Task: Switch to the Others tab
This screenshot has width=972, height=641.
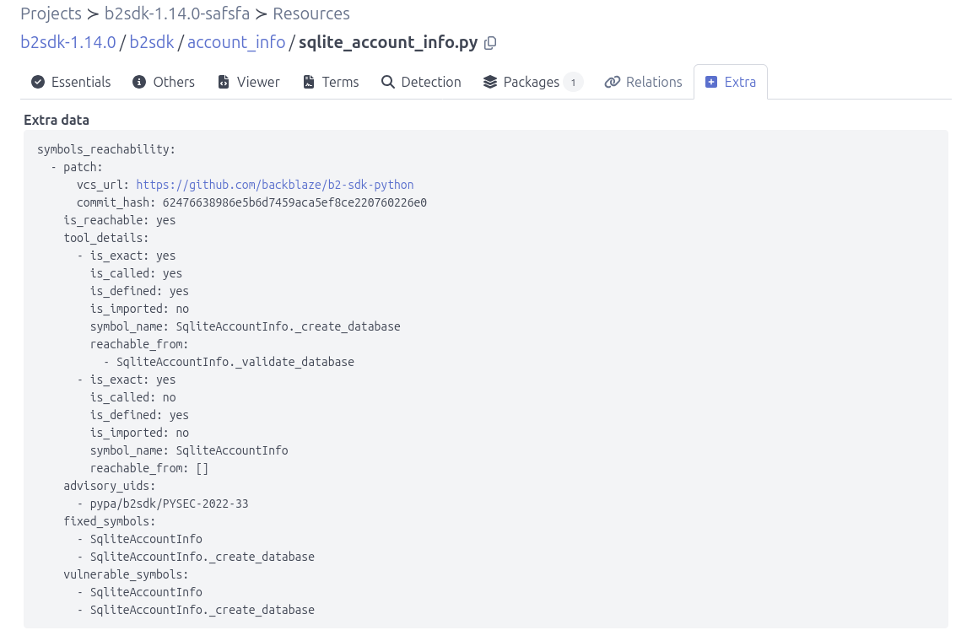Action: click(164, 82)
